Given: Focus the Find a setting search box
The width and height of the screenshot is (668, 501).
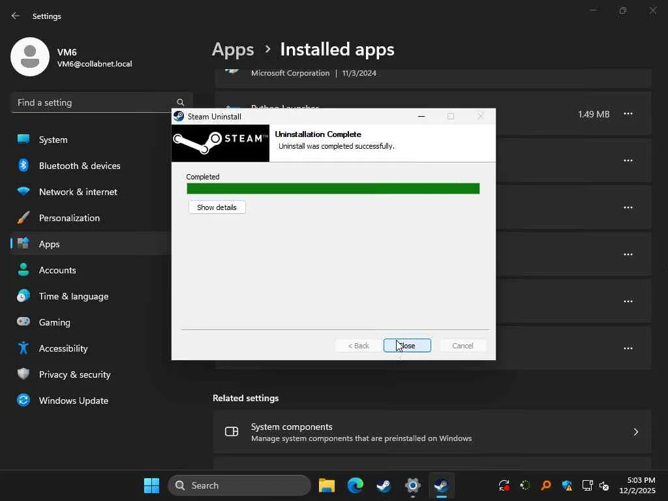Looking at the screenshot, I should [101, 102].
